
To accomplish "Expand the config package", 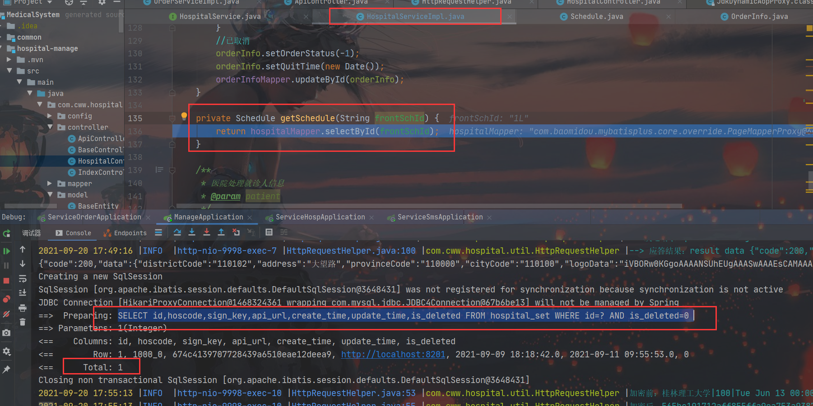I will coord(50,116).
